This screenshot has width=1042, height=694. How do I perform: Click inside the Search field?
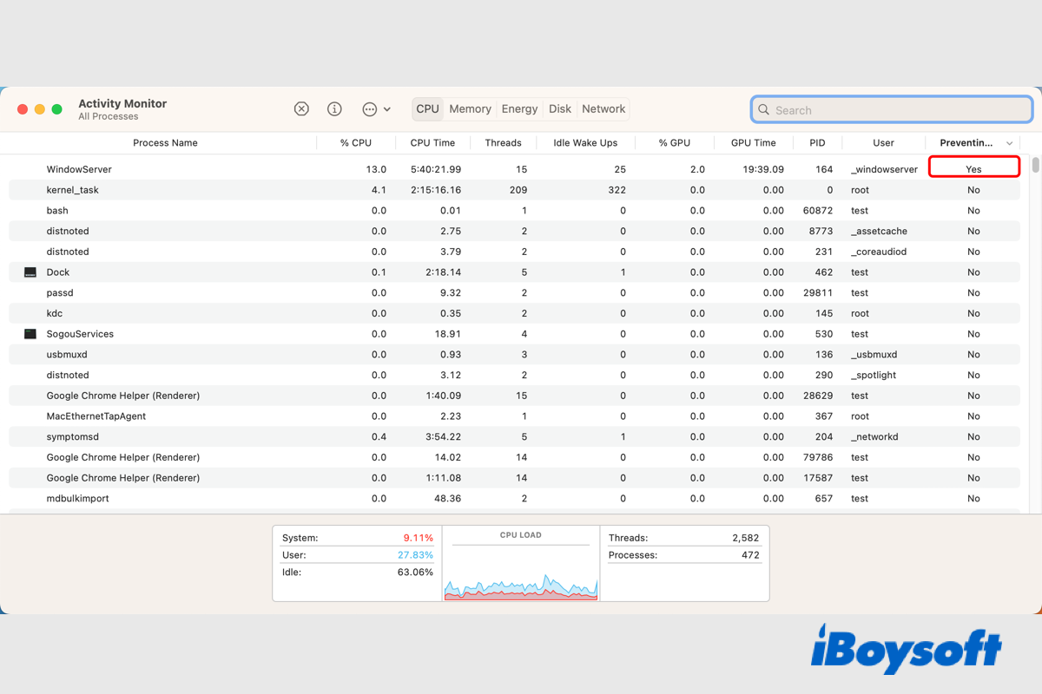pyautogui.click(x=894, y=110)
